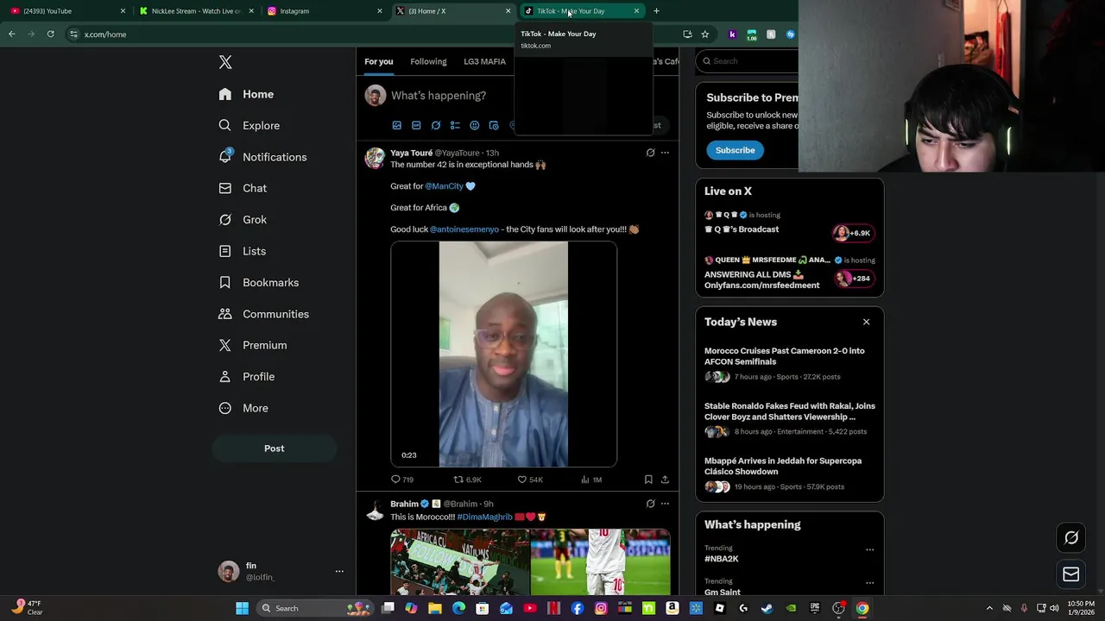The height and width of the screenshot is (621, 1105).
Task: Switch to the LG3 MAFIA tab
Action: point(484,62)
